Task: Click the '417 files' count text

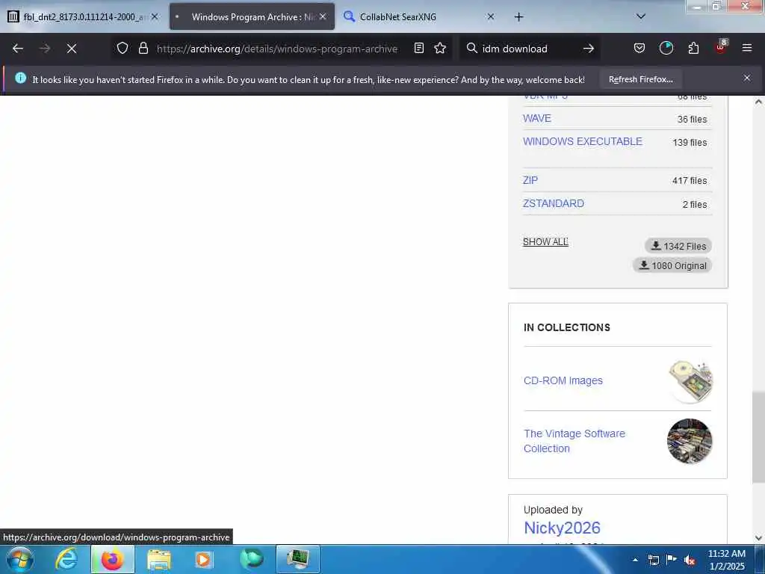Action: pyautogui.click(x=690, y=181)
